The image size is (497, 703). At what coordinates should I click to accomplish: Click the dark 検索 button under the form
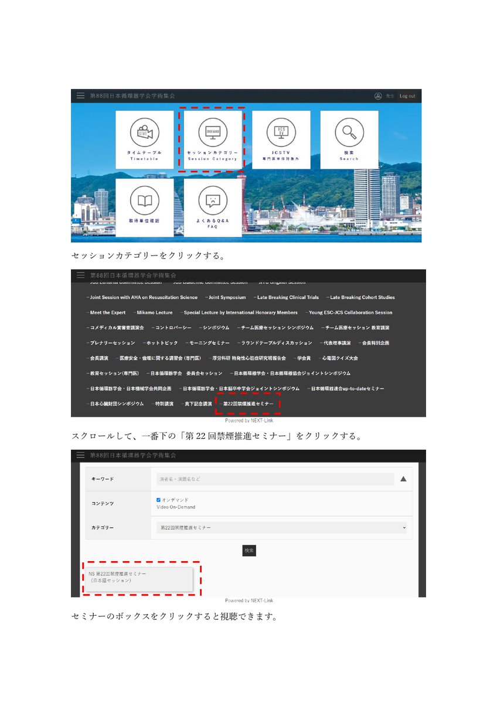tap(249, 551)
